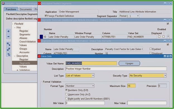Click FND_NUMBER cell in Segments Summary row
Viewport: 174px width, 109px height.
[x=142, y=37]
